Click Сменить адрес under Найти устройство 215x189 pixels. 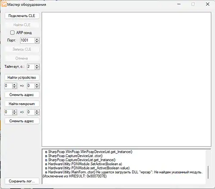(22, 95)
